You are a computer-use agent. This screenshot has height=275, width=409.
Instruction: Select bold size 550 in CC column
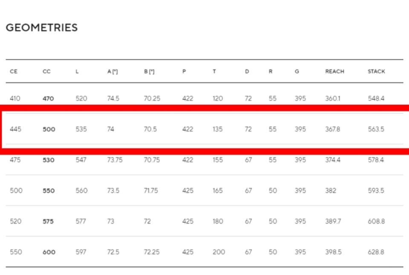point(49,191)
